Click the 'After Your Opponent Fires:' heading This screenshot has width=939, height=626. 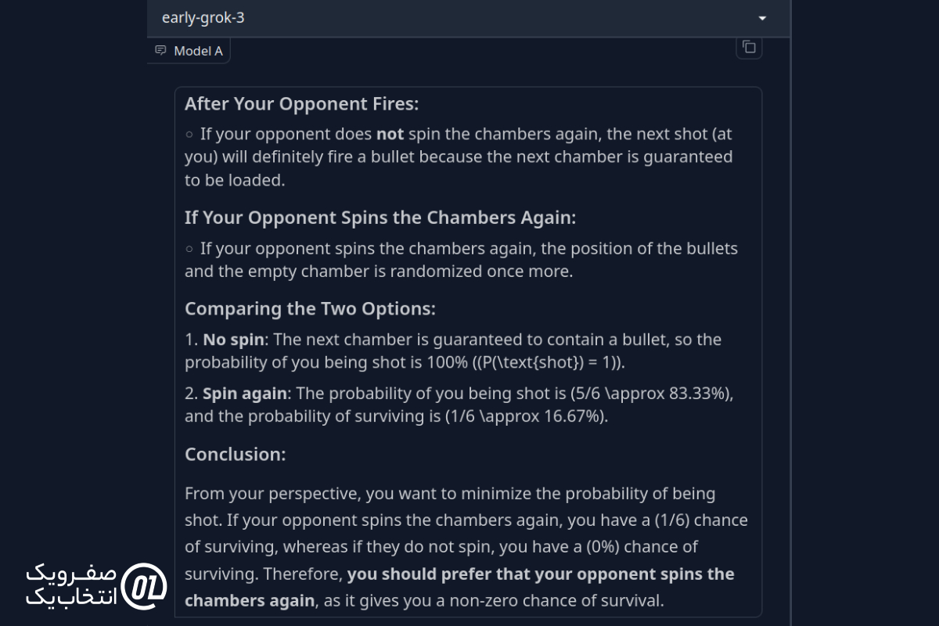[302, 104]
